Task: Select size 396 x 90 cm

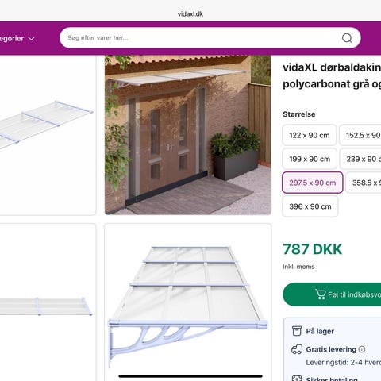Action: tap(310, 206)
